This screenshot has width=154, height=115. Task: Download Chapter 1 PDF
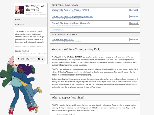pyautogui.click(x=134, y=10)
